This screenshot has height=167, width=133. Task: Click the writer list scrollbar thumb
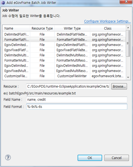pyautogui.click(x=128, y=43)
